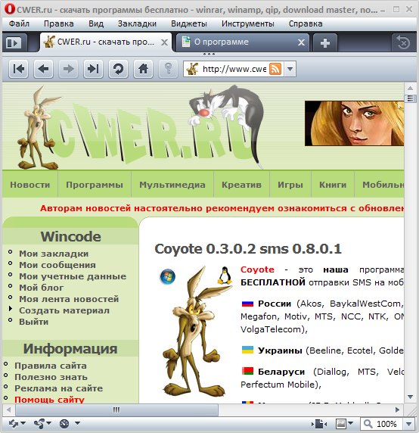Open 'Моя лента новостей' link
Viewport: 419px width, 433px height.
[x=69, y=299]
